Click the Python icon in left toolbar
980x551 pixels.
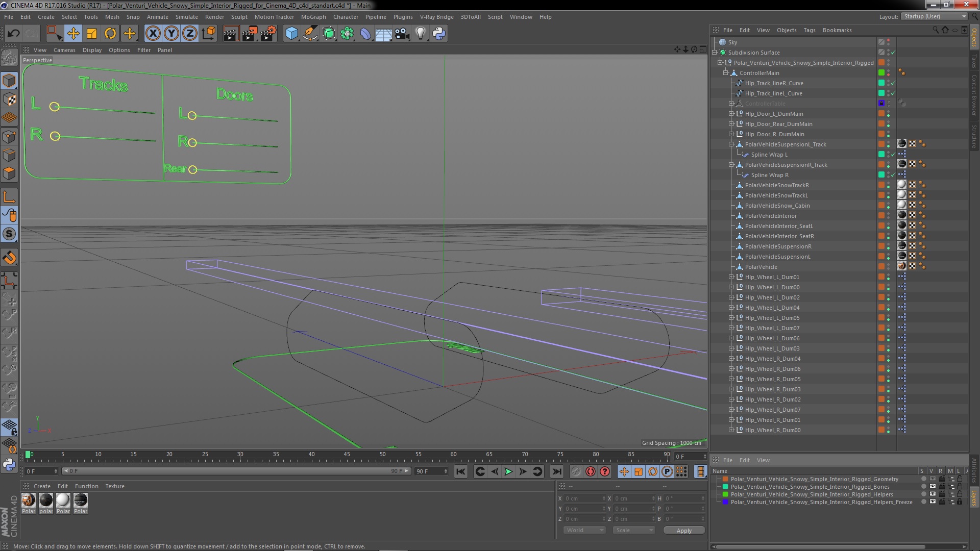click(x=9, y=464)
